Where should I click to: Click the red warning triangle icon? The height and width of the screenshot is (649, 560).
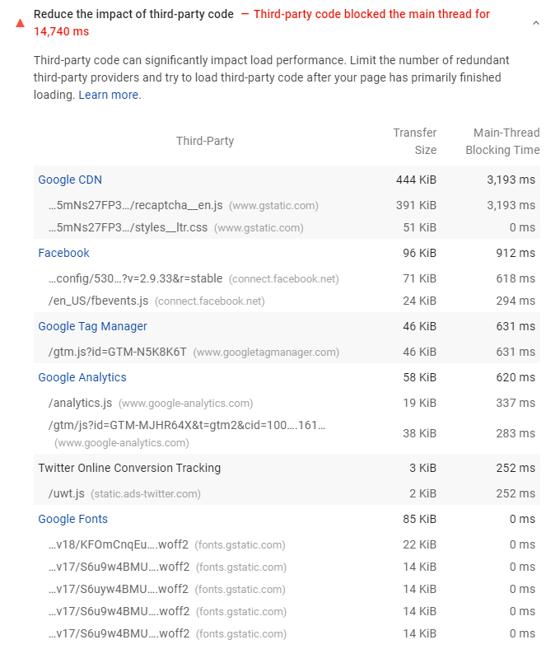[20, 23]
